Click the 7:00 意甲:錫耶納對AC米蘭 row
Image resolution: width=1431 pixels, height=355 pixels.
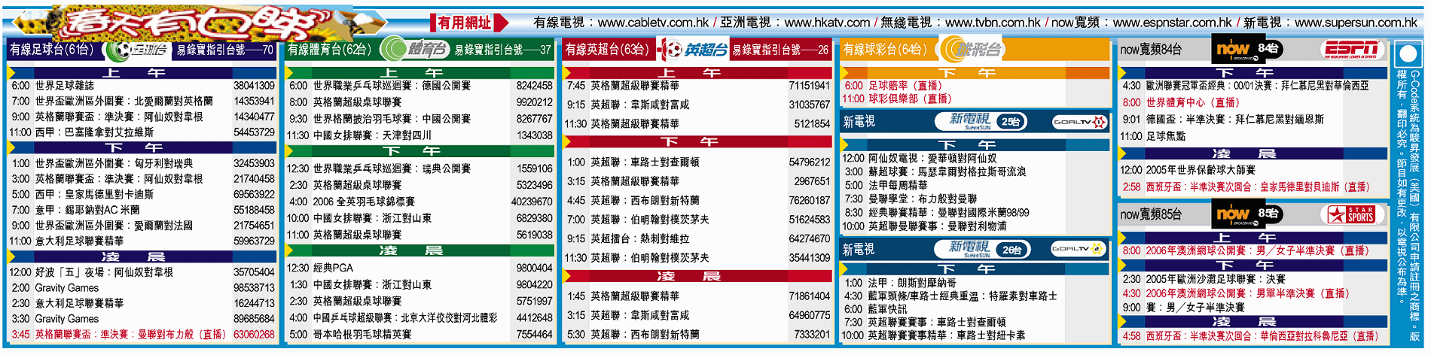point(143,210)
